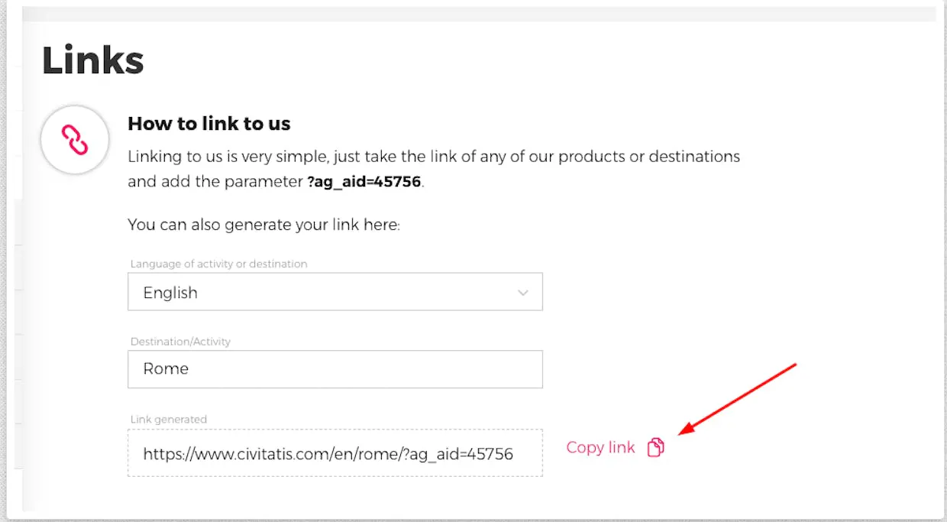This screenshot has height=522, width=947.
Task: Click the "How to link to us" heading
Action: pyautogui.click(x=208, y=124)
